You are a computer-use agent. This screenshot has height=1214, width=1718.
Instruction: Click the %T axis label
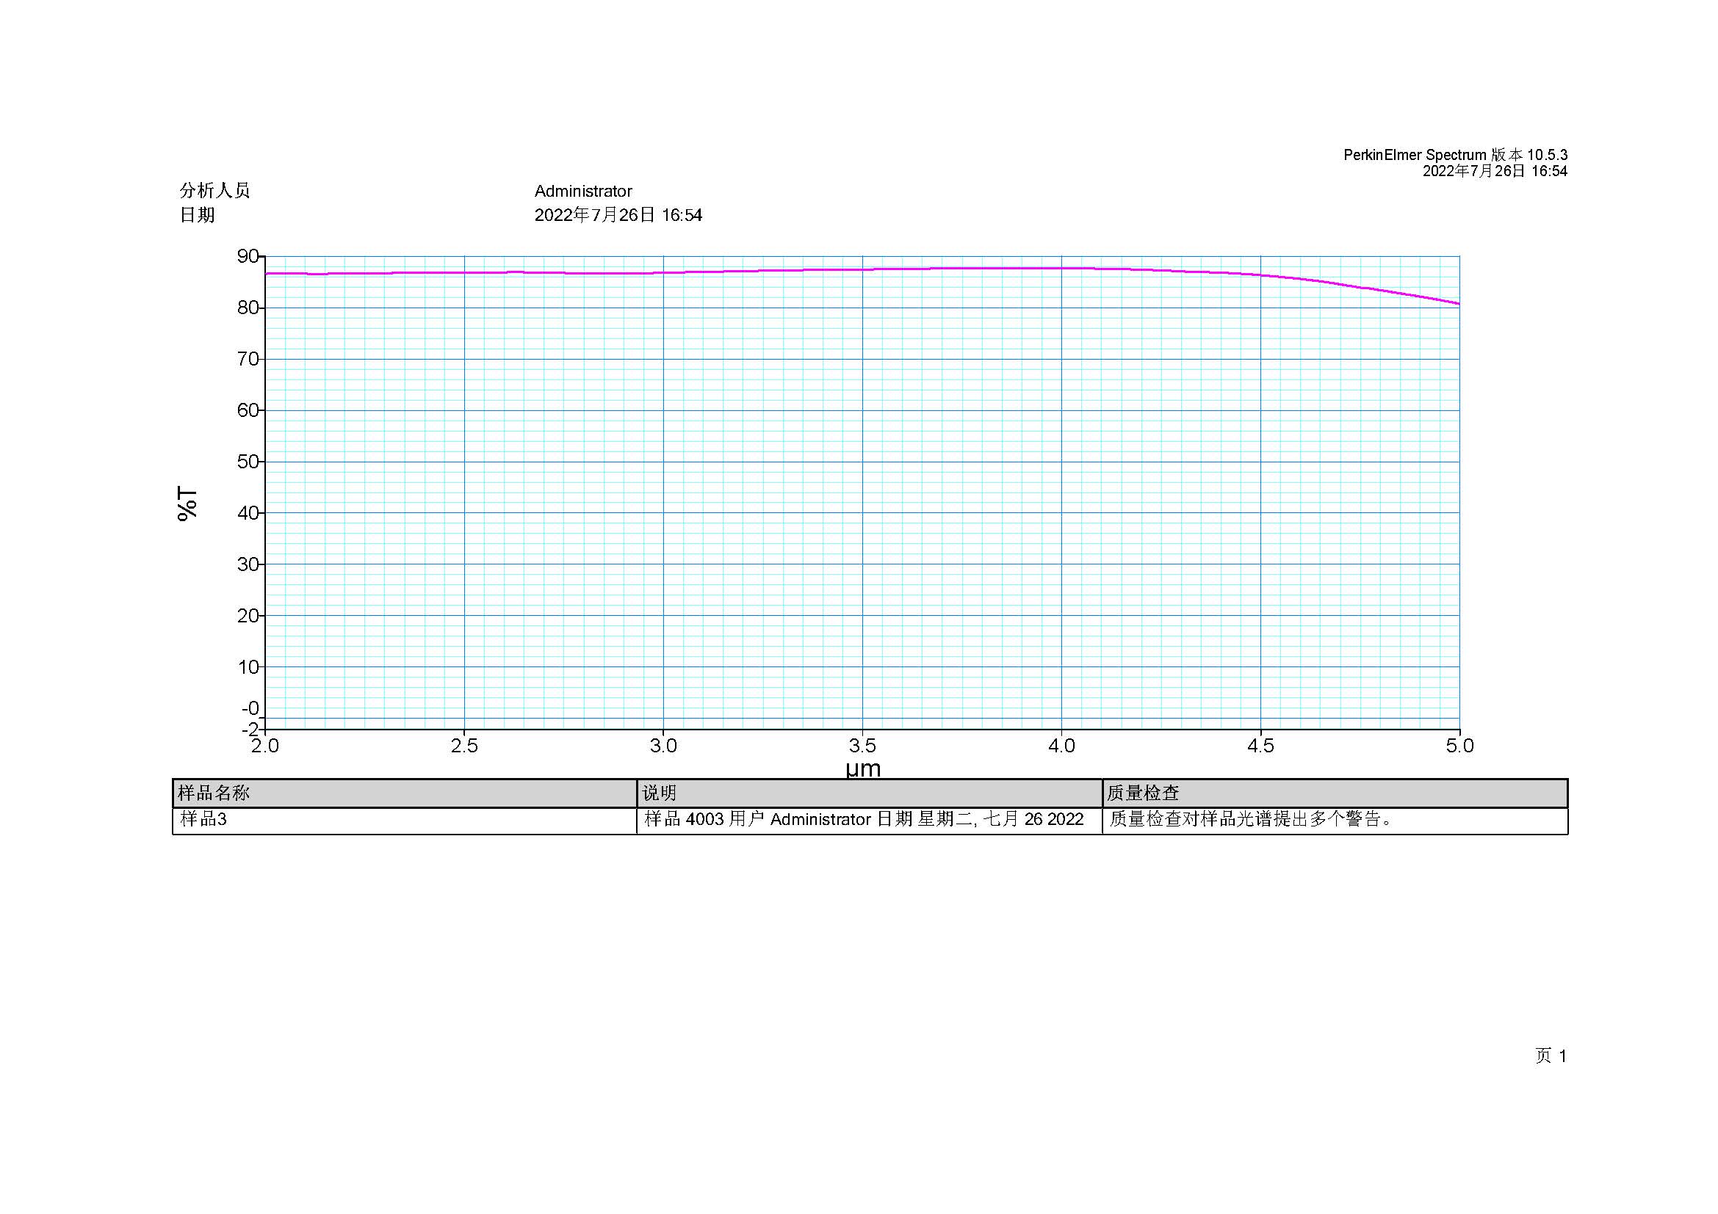187,503
